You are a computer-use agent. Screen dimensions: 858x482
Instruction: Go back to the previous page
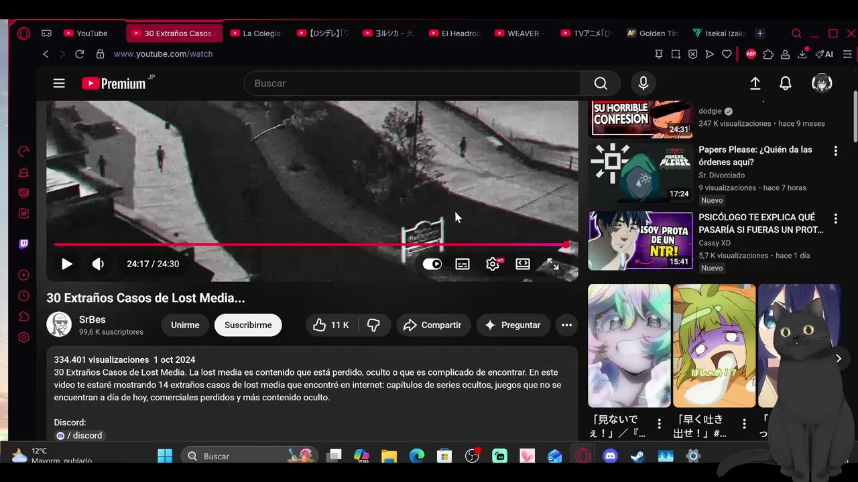point(46,54)
